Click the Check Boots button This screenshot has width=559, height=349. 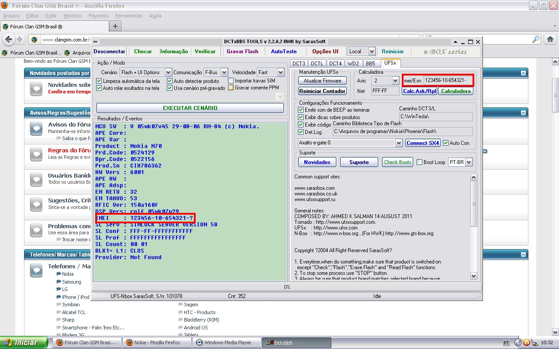point(397,162)
